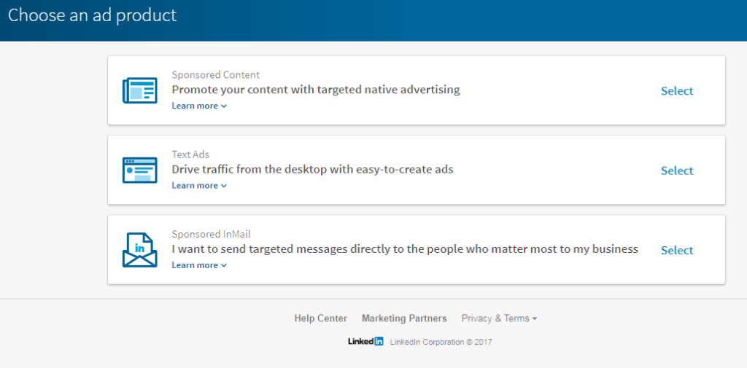This screenshot has width=747, height=368.
Task: Click 'I want to send targeted messages' description
Action: [404, 249]
